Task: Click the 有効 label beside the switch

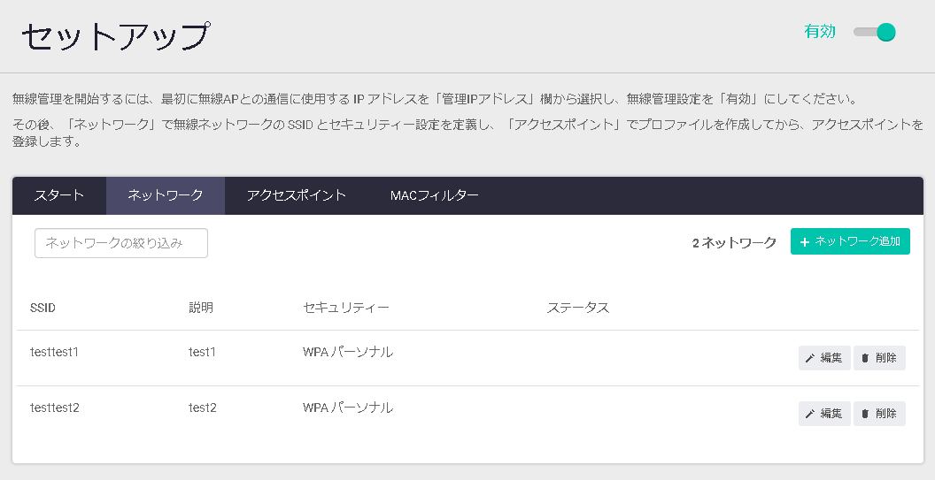Action: tap(819, 32)
